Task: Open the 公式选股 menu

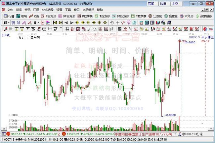Action: (x=48, y=10)
